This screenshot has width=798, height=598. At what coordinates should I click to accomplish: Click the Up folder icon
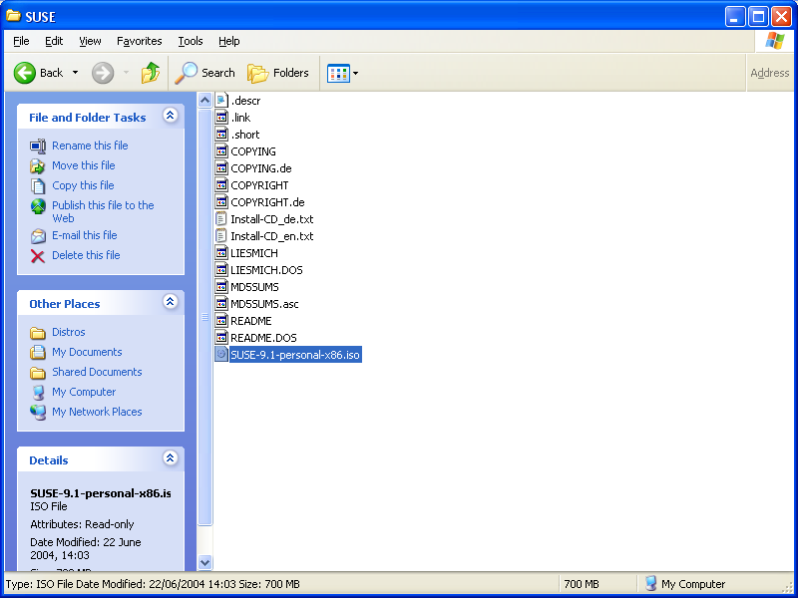pos(150,73)
